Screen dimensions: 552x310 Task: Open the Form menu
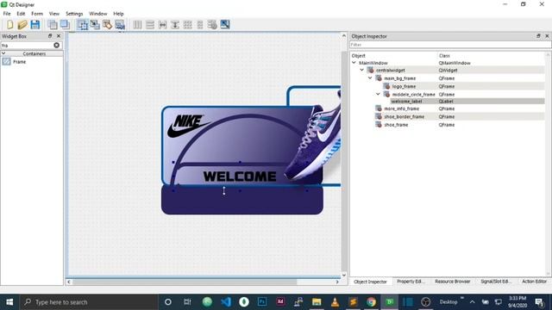pyautogui.click(x=37, y=14)
